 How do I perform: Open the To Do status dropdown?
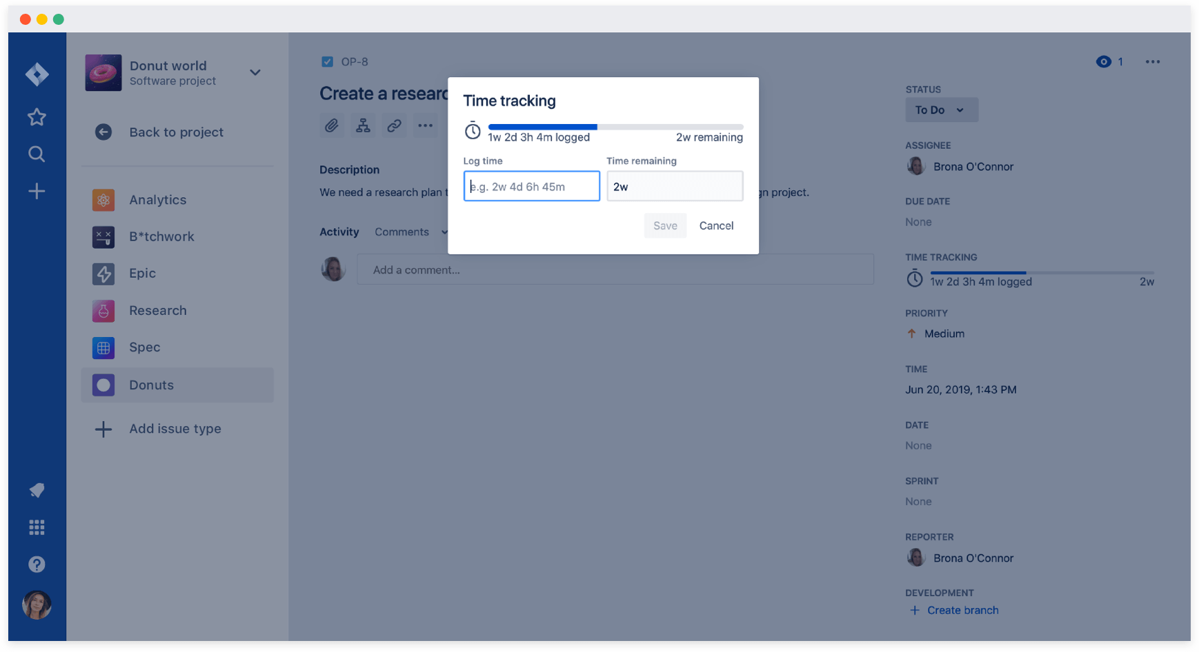(942, 110)
